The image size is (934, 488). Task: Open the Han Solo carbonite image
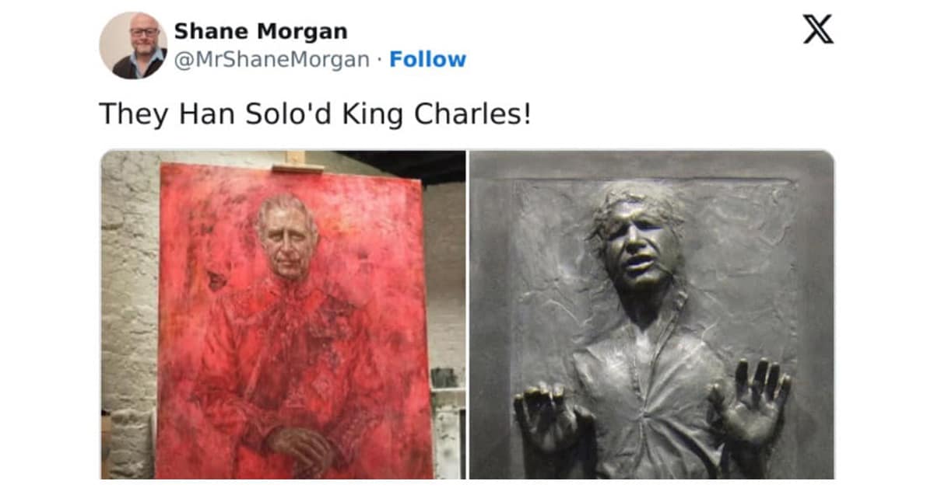coord(651,315)
